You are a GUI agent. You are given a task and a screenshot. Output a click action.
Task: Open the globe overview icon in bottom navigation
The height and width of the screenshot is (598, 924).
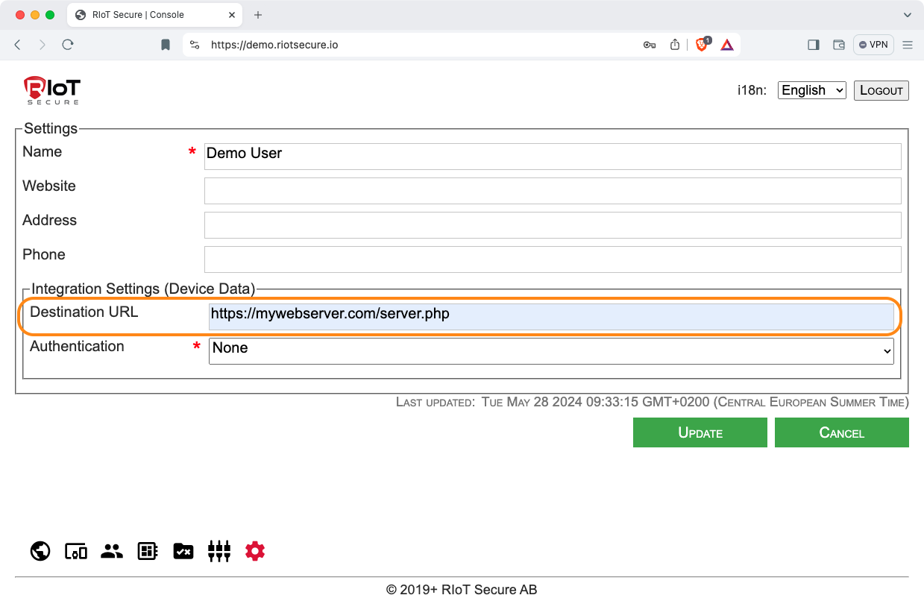40,551
